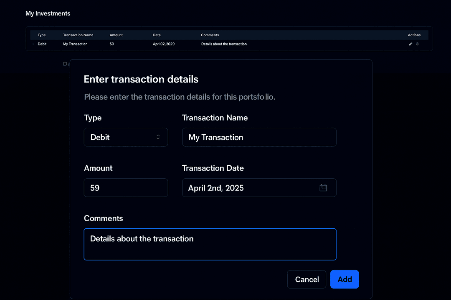Click the minus marker before Debit row
This screenshot has width=451, height=300.
33,44
